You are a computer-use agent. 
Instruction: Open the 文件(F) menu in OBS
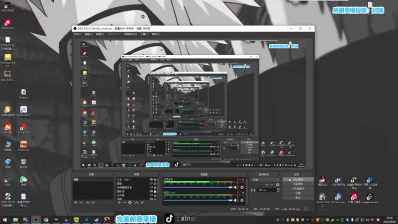pyautogui.click(x=77, y=34)
